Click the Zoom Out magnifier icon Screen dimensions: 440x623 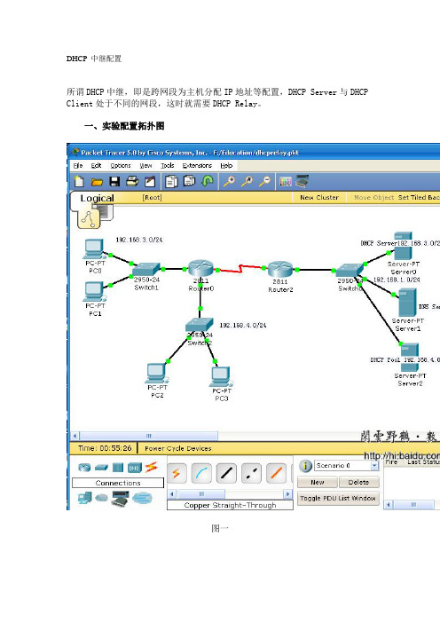point(265,182)
